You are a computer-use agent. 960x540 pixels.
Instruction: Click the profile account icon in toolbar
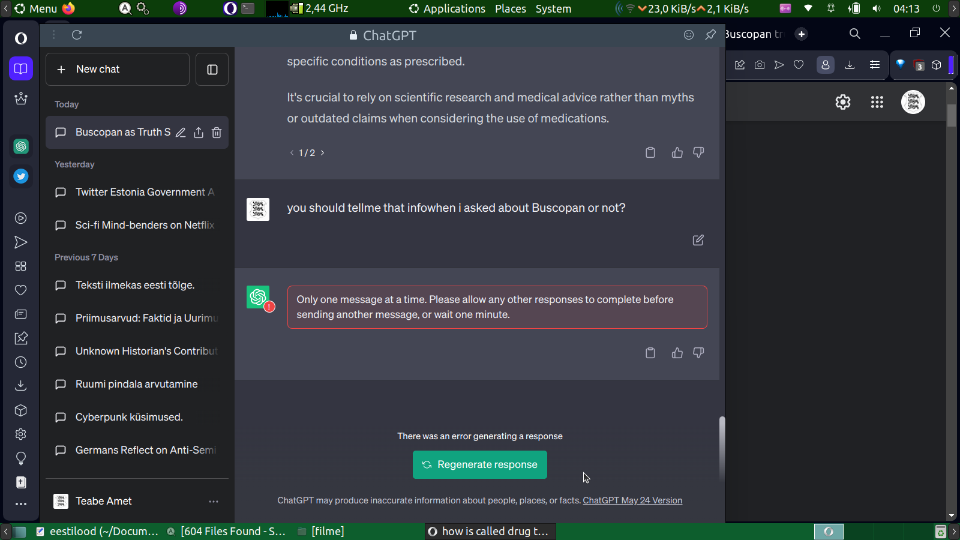click(x=826, y=65)
